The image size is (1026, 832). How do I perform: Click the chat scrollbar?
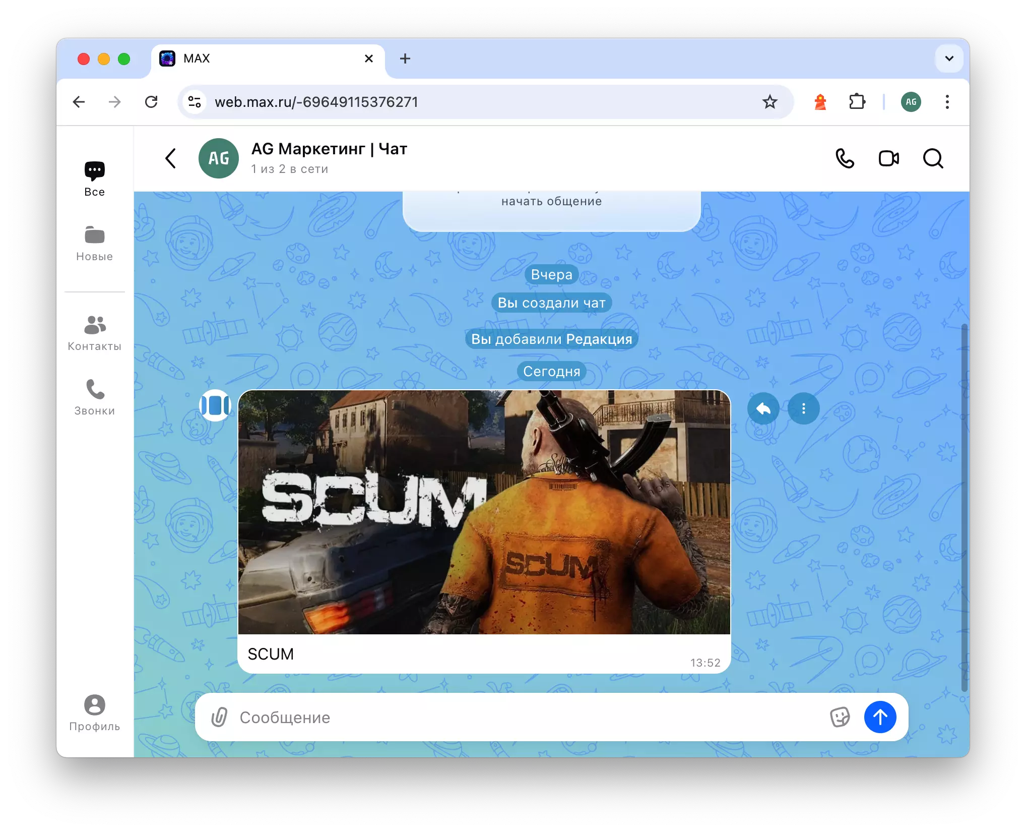pyautogui.click(x=964, y=508)
